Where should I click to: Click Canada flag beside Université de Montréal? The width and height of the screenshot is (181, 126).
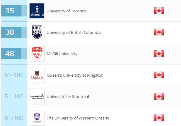[159, 97]
